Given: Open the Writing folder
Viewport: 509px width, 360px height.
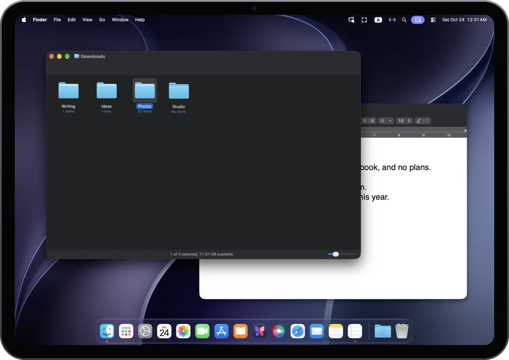Looking at the screenshot, I should point(68,90).
